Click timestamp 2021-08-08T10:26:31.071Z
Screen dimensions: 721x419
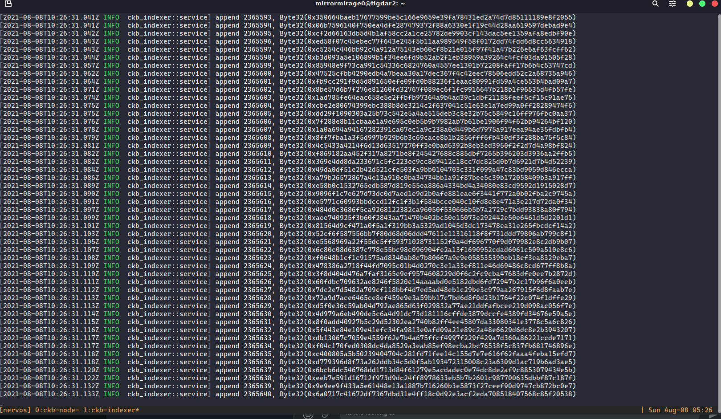[51, 89]
